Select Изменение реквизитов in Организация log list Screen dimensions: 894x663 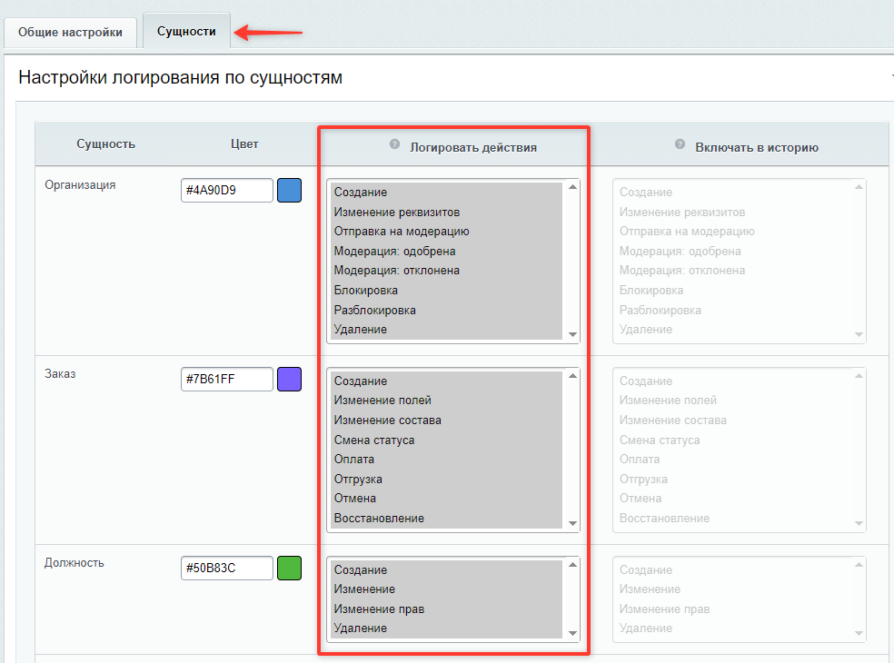[446, 212]
